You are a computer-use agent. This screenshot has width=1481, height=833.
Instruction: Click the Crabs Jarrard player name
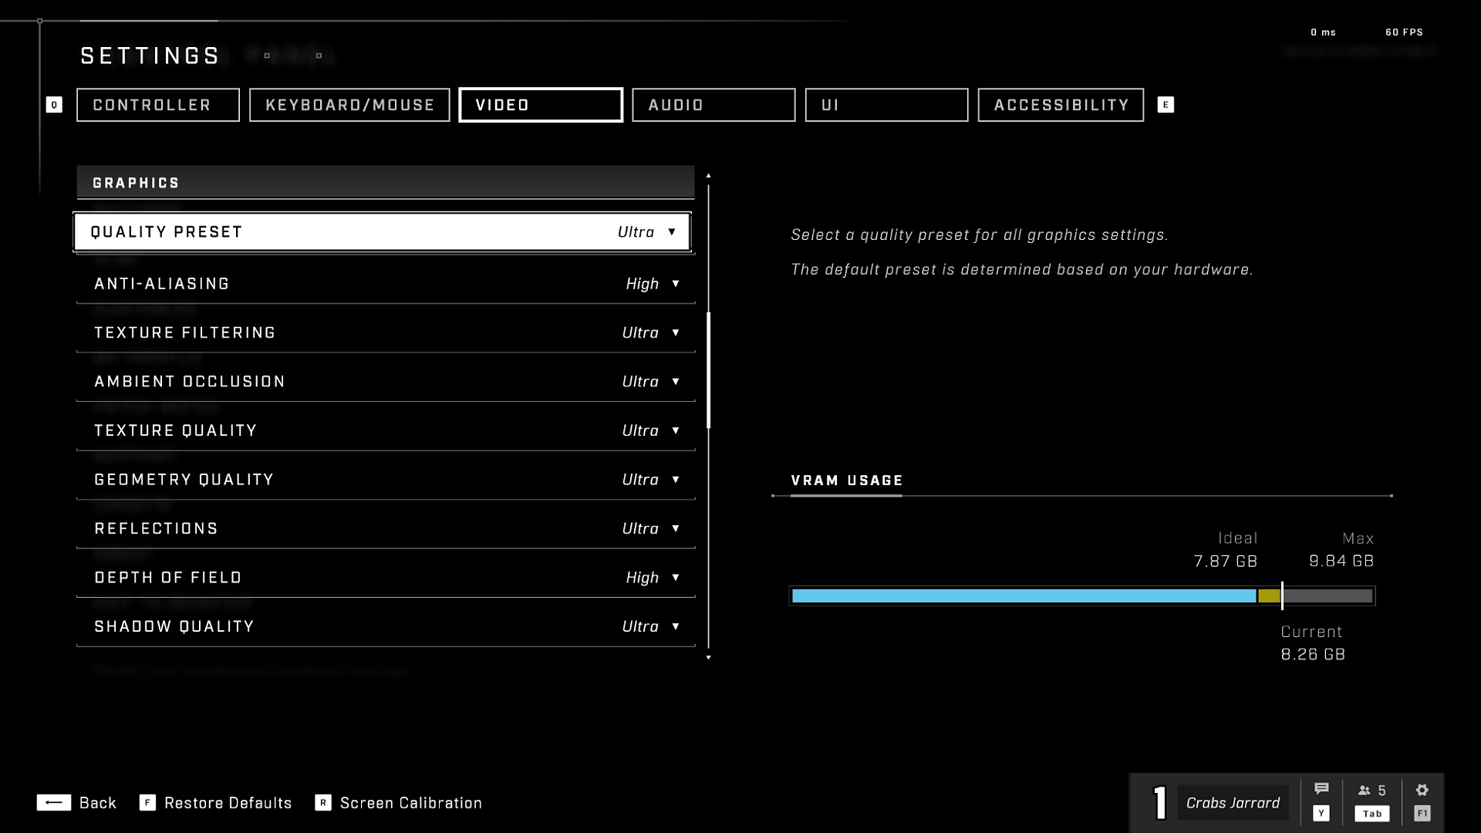(x=1232, y=803)
